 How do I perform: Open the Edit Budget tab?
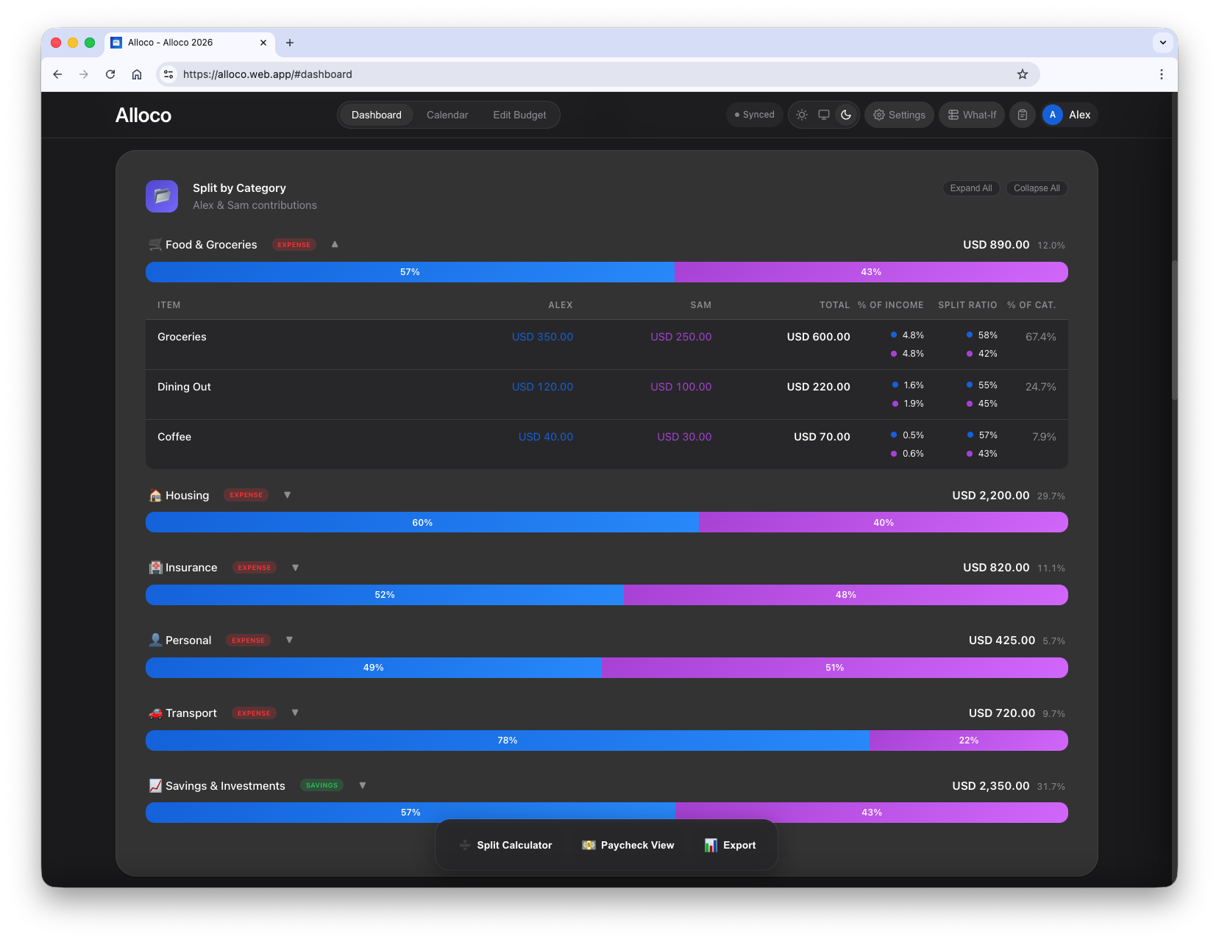[519, 115]
